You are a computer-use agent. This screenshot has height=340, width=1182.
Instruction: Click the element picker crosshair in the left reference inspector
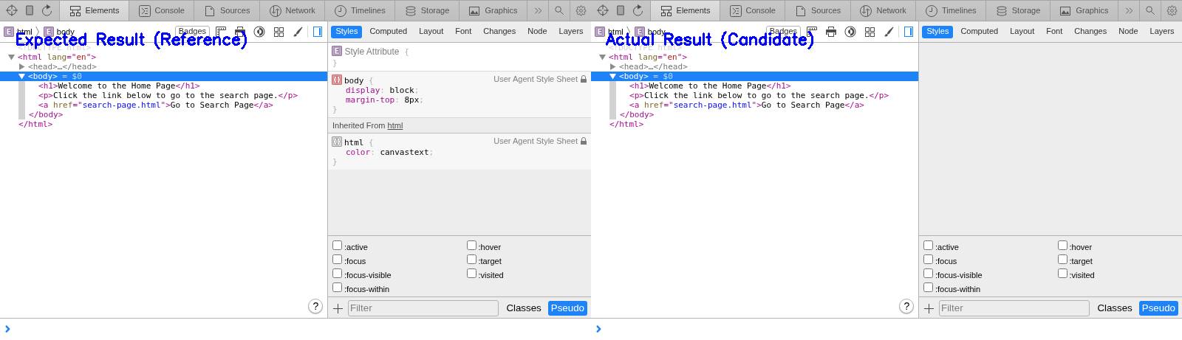(12, 10)
